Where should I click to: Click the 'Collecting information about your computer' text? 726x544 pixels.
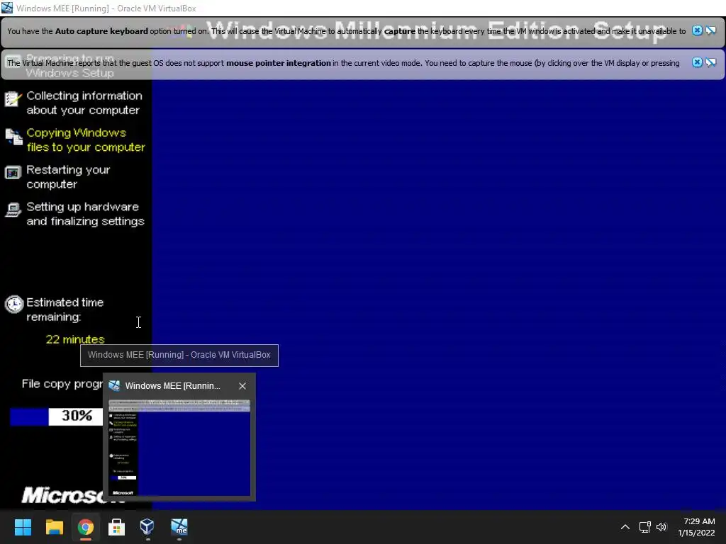click(84, 103)
